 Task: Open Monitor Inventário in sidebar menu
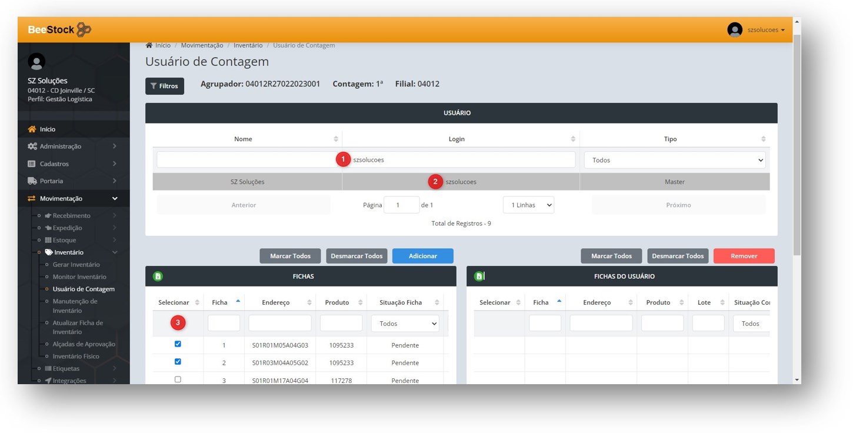click(x=79, y=277)
